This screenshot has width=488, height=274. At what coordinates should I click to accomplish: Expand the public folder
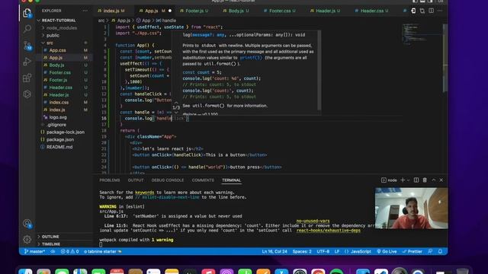[53, 35]
